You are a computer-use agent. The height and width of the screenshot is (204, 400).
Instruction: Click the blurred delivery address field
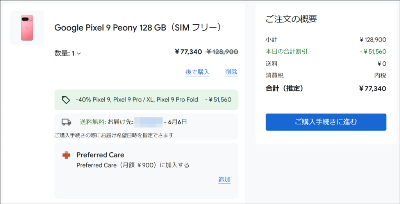[x=148, y=122]
